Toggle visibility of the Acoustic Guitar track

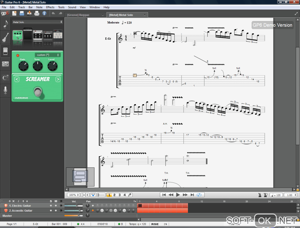pyautogui.click(x=61, y=210)
